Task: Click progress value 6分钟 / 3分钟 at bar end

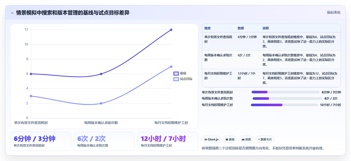Action: [331, 92]
